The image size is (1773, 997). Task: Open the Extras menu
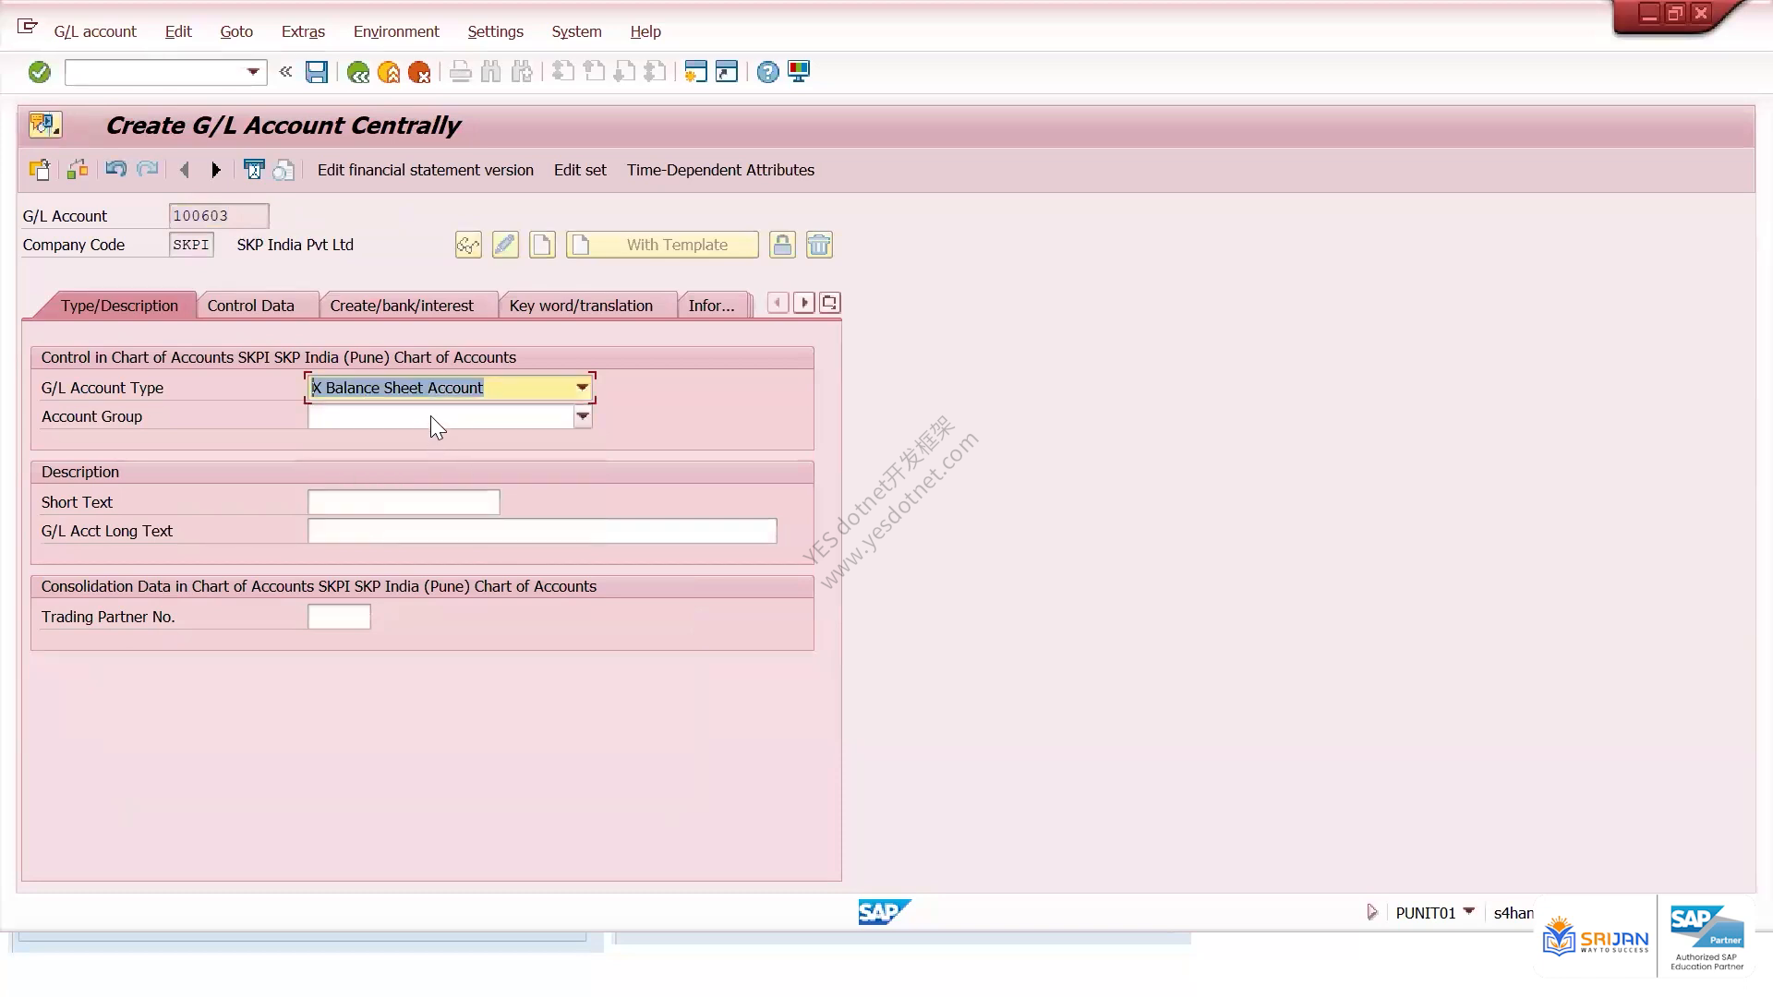(303, 31)
